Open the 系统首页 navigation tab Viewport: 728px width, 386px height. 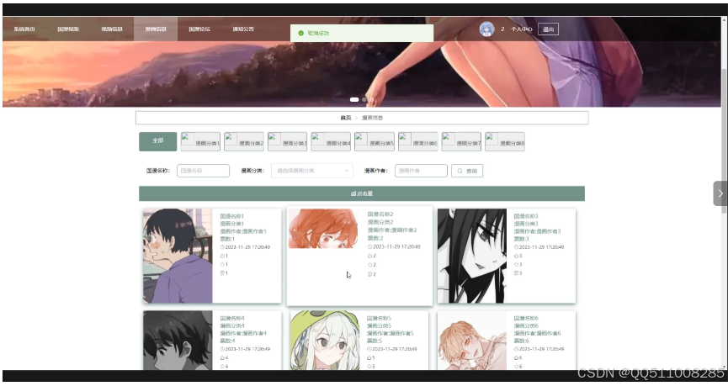[x=24, y=29]
